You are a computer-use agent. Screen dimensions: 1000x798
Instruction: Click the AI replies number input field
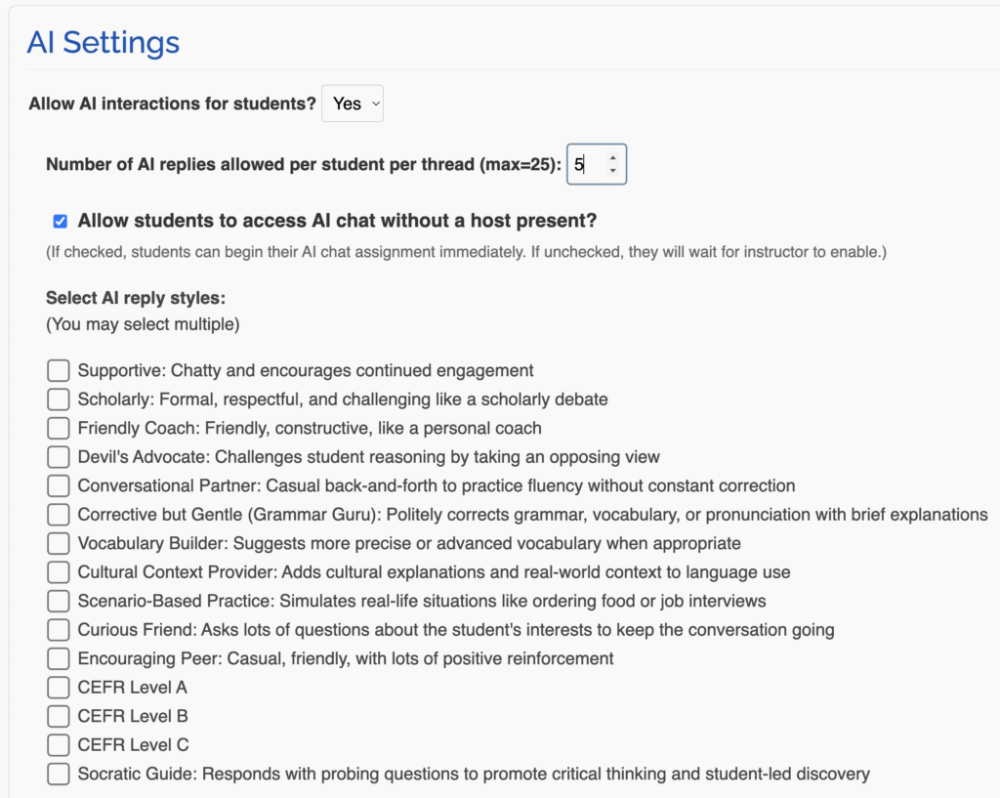pos(586,165)
